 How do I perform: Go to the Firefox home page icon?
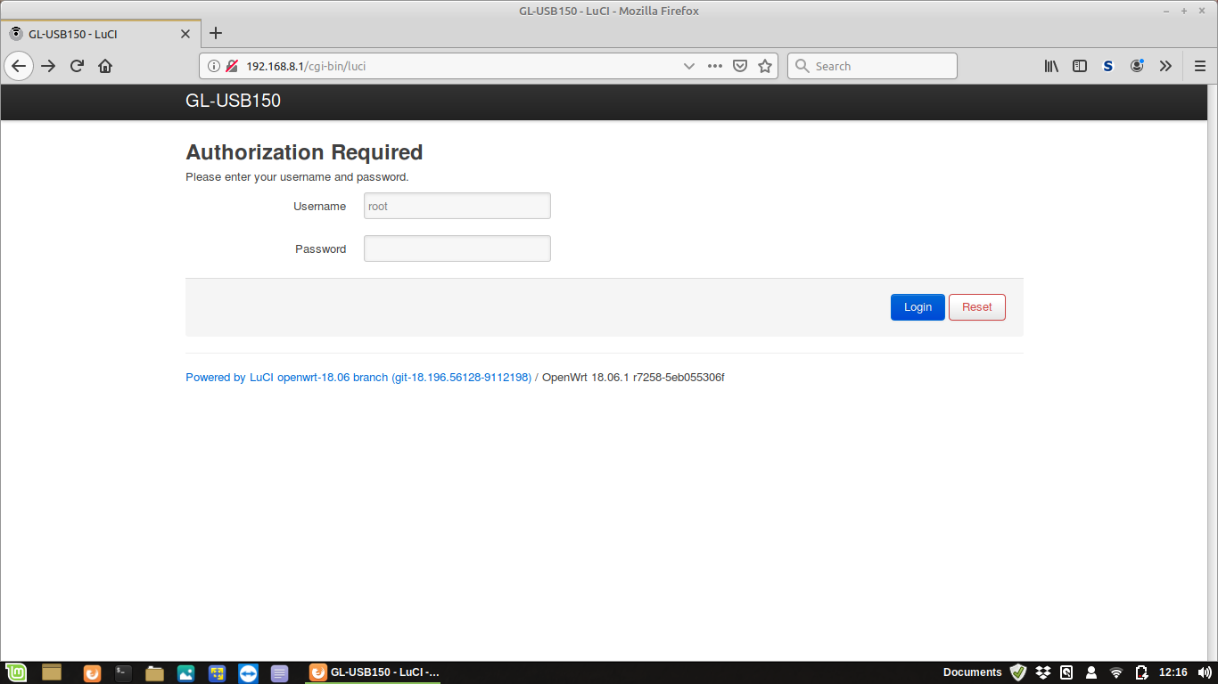coord(105,66)
